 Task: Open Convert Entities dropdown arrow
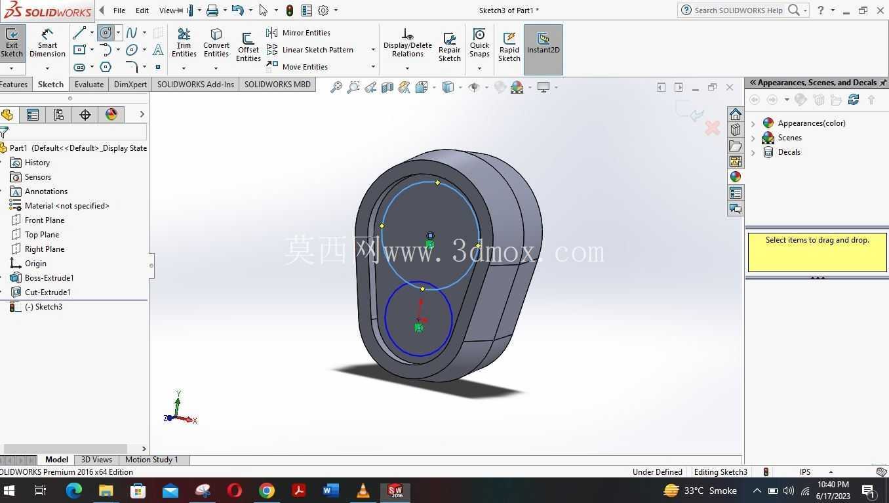click(x=216, y=68)
